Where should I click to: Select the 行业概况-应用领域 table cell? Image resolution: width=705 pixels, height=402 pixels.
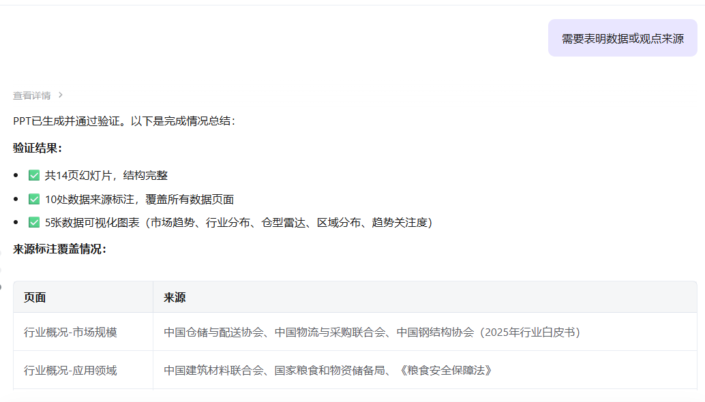(x=70, y=370)
